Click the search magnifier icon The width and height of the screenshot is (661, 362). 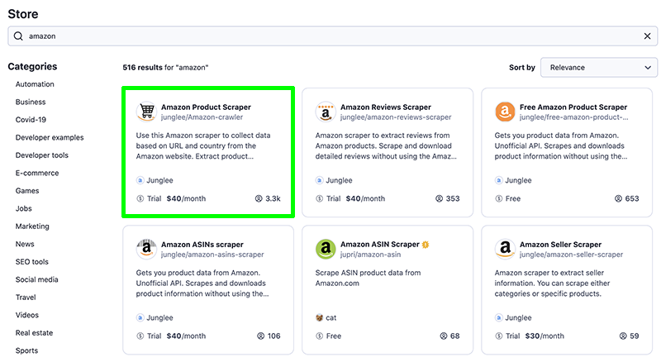point(18,36)
